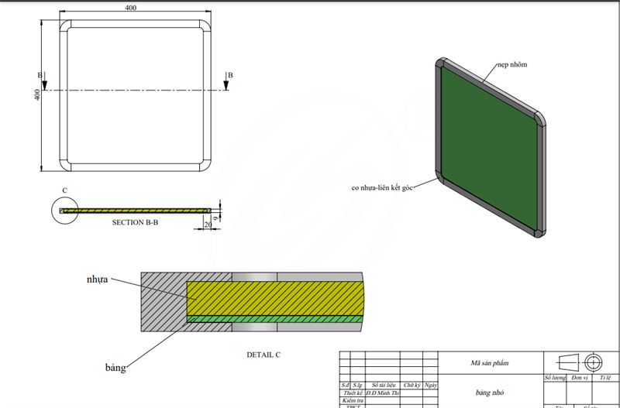Click the designer name 'Đ.Đ Minh Thi'

(x=383, y=393)
